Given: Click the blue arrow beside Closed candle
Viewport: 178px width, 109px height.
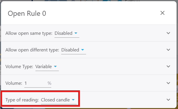Looking at the screenshot, I should 73,100.
